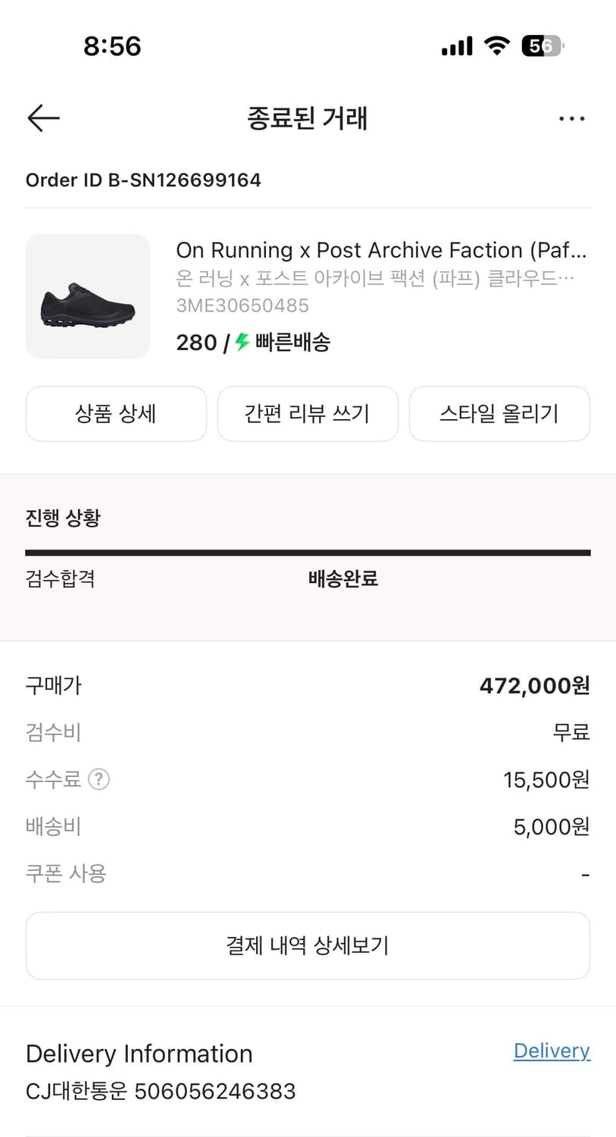The image size is (616, 1137).
Task: Tap the 스타일 올리기 button
Action: 499,414
